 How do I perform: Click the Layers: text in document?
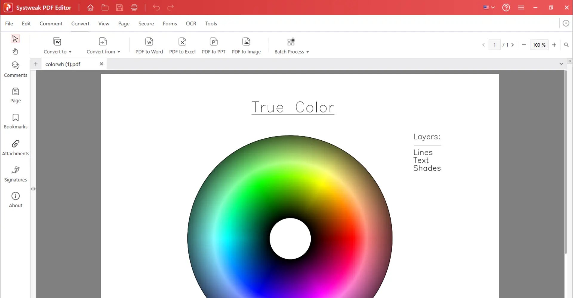[427, 137]
